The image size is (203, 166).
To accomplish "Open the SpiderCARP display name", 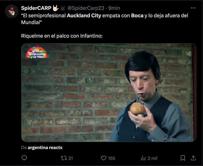I will tap(36, 8).
